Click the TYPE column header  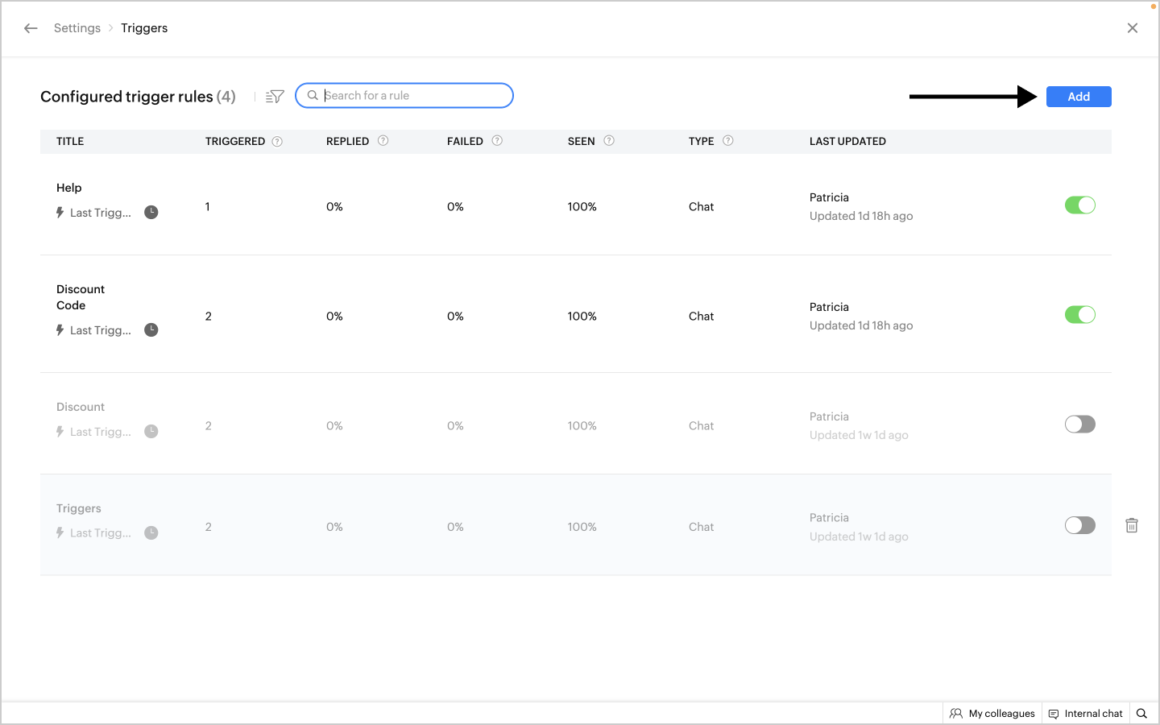pos(702,141)
